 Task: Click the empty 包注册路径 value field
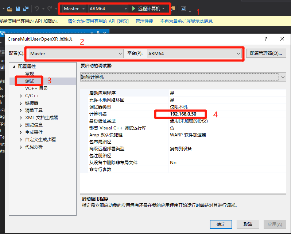click(x=227, y=155)
